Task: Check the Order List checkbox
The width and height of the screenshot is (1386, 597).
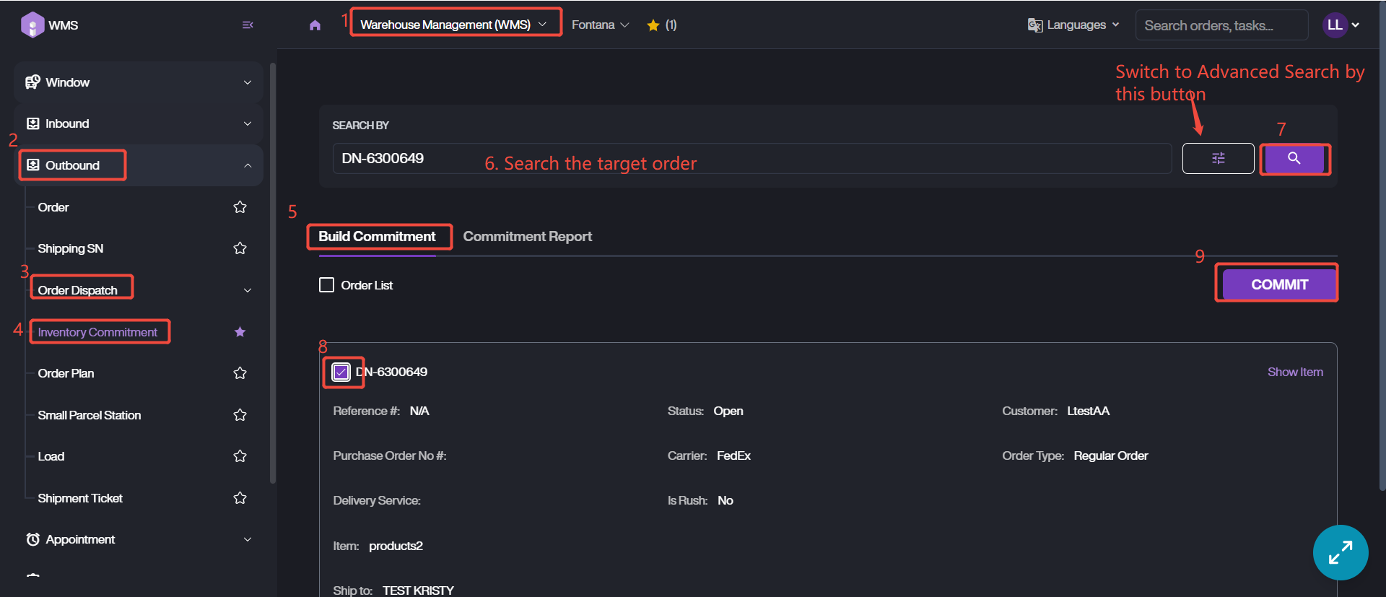Action: (x=327, y=285)
